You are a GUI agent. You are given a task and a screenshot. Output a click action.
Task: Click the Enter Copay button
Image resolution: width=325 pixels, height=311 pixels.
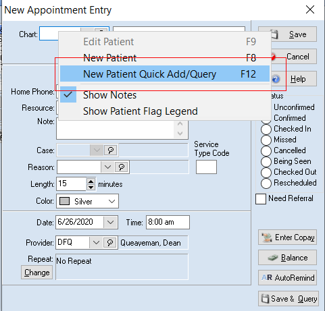[x=287, y=237]
